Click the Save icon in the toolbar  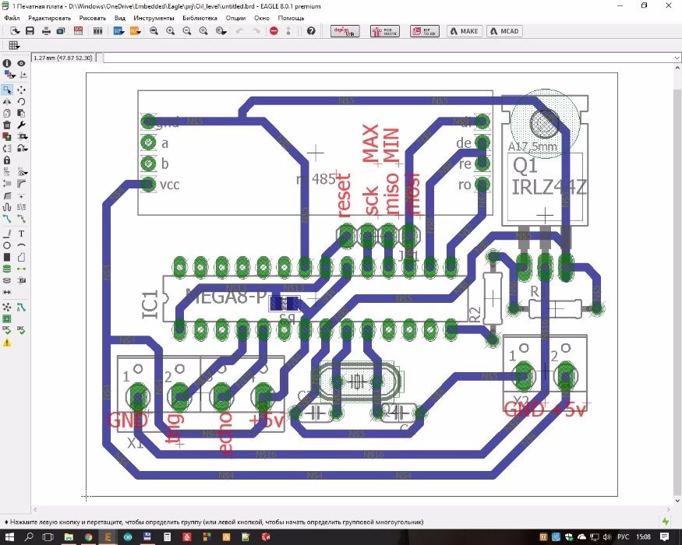coord(30,31)
